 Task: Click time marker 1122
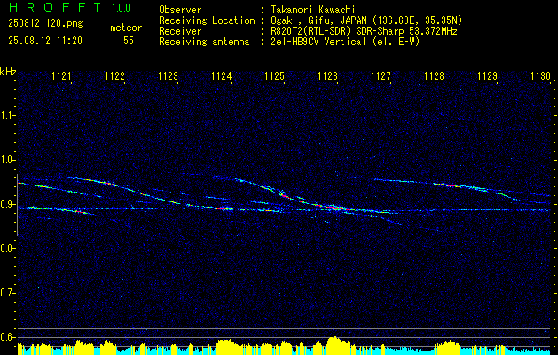tap(115, 76)
